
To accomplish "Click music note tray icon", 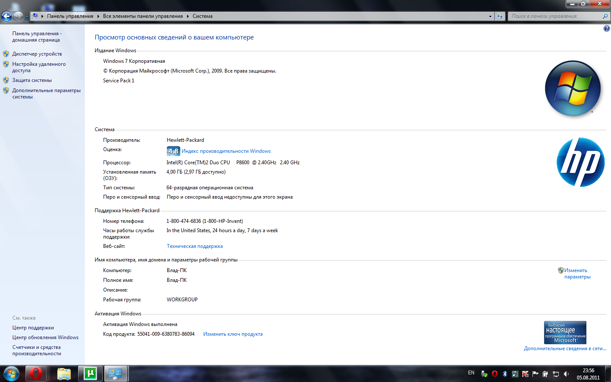I will click(515, 374).
